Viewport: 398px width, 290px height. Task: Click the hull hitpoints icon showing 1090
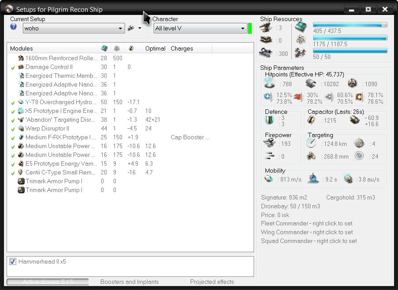(x=352, y=83)
